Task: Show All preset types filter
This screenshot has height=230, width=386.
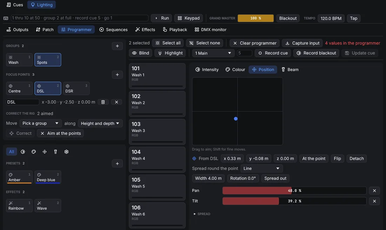Action: 12,152
